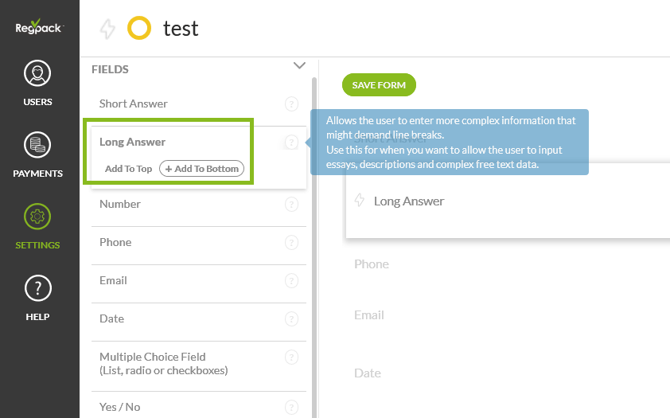Click help icon next to Number field
Viewport: 670px width, 418px height.
tap(291, 205)
